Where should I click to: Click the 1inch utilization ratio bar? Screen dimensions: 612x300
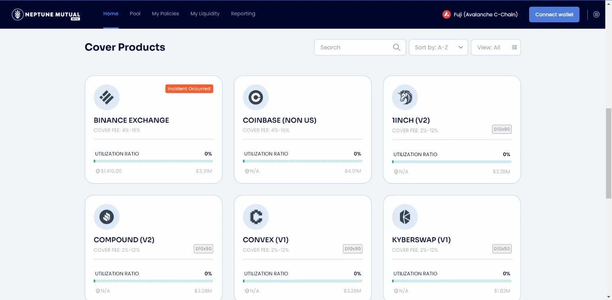pyautogui.click(x=452, y=162)
